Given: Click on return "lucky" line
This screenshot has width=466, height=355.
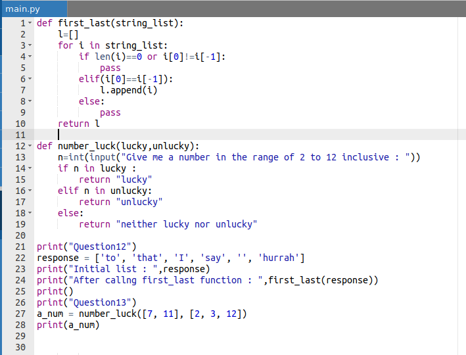Looking at the screenshot, I should (115, 179).
